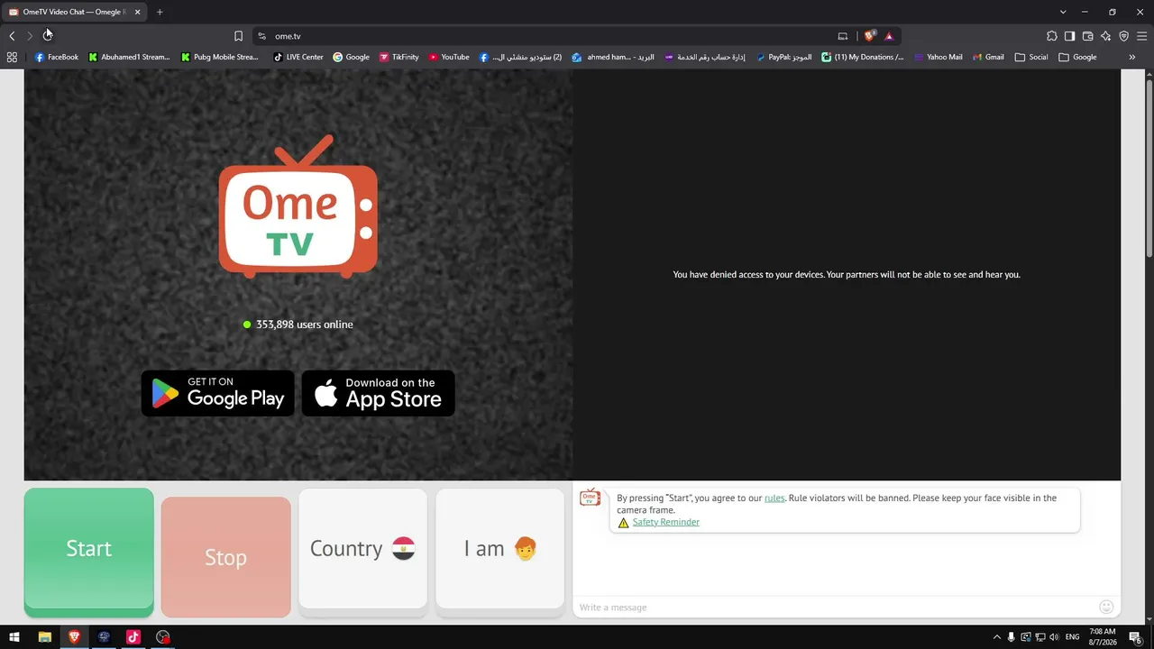Open the apps grid icon on the bookmarks bar

point(12,57)
